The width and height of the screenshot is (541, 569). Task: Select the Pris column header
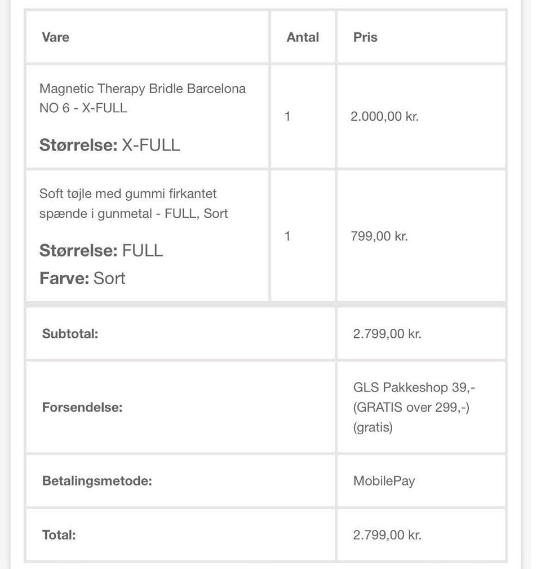click(365, 37)
